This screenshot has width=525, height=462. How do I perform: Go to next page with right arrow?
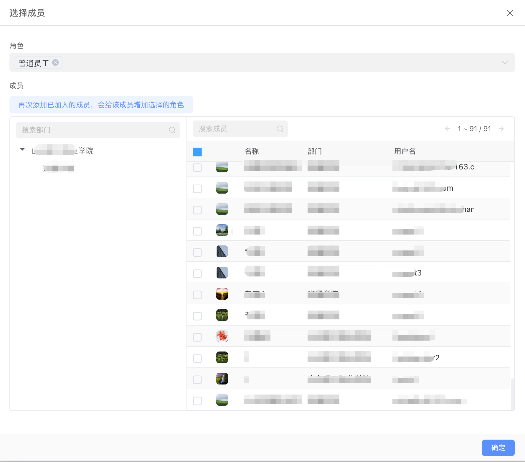[501, 128]
